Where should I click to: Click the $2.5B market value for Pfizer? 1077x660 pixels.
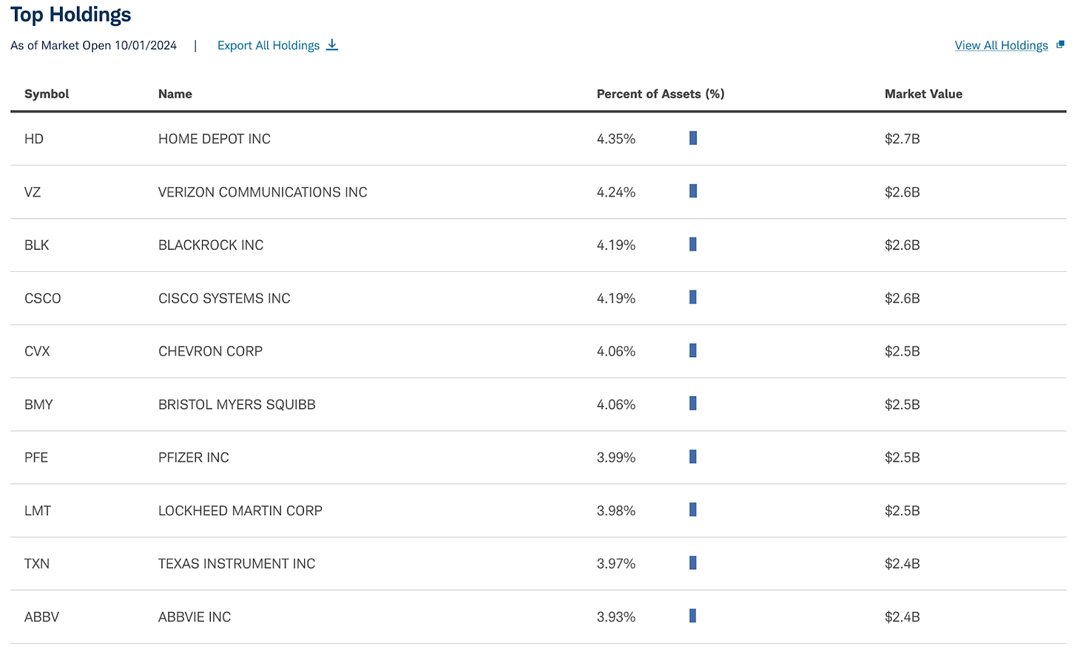902,457
